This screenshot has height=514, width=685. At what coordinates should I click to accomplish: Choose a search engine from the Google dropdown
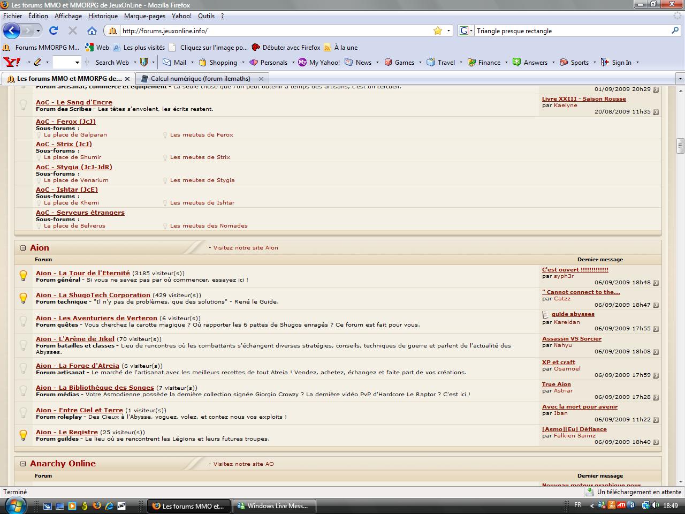466,31
